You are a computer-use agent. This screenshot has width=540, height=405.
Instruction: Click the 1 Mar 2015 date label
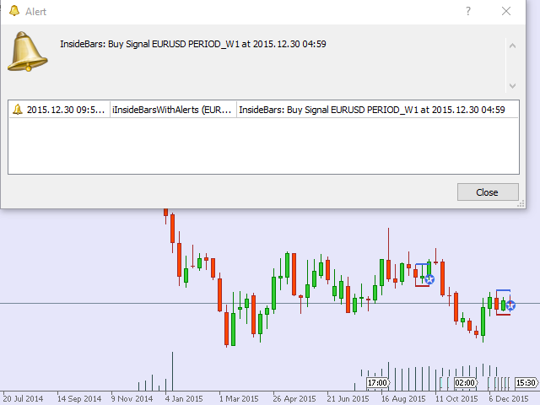pyautogui.click(x=239, y=399)
